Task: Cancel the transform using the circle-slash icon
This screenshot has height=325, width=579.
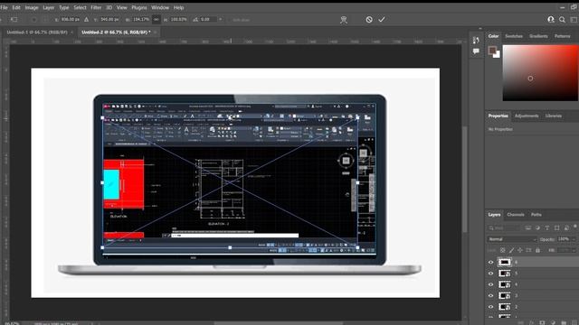Action: pyautogui.click(x=369, y=20)
